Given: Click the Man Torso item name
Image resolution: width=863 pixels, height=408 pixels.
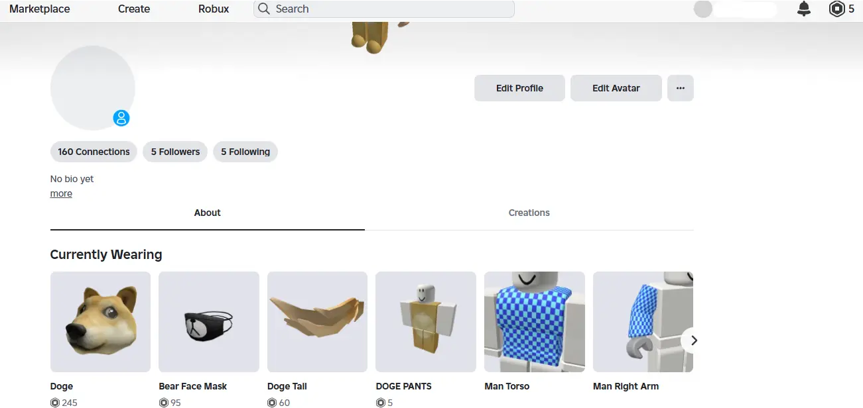Looking at the screenshot, I should pos(507,386).
